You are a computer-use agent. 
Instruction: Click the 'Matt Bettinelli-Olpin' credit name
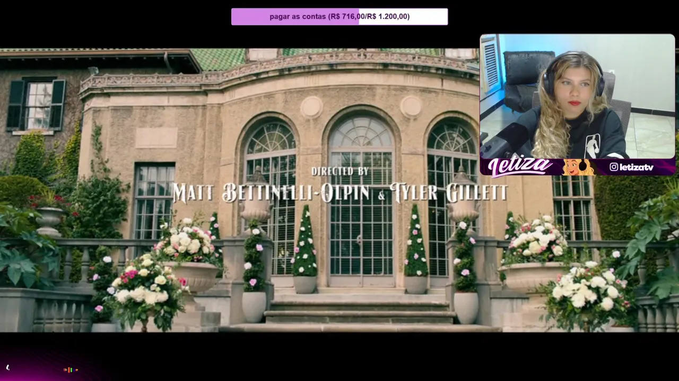coord(271,193)
